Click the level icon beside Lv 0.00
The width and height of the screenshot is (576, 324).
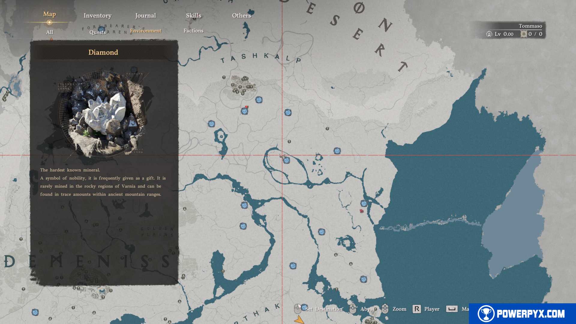tap(489, 34)
